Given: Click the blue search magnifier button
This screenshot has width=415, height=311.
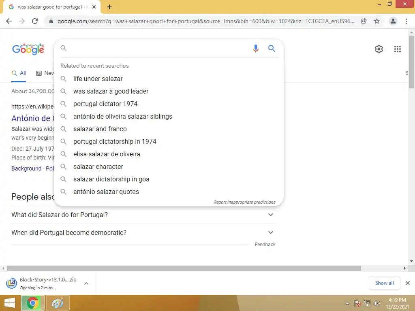Looking at the screenshot, I should pyautogui.click(x=272, y=49).
